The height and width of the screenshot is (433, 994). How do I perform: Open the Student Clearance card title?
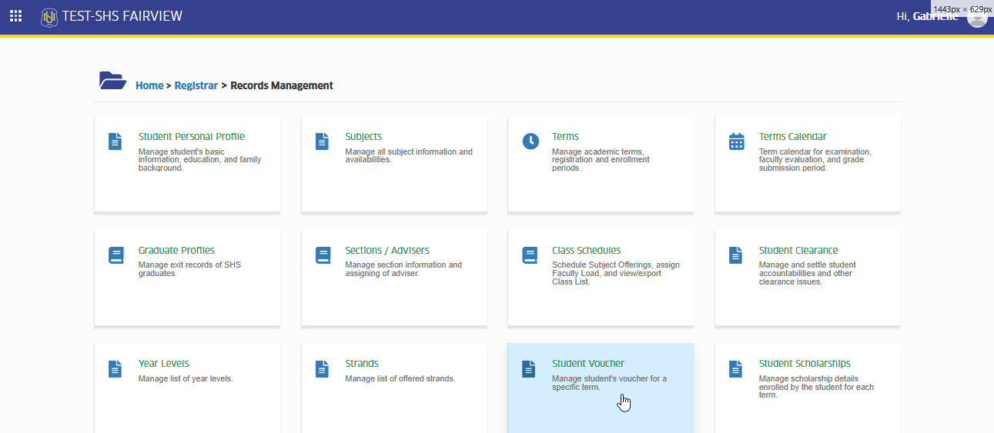pyautogui.click(x=798, y=251)
